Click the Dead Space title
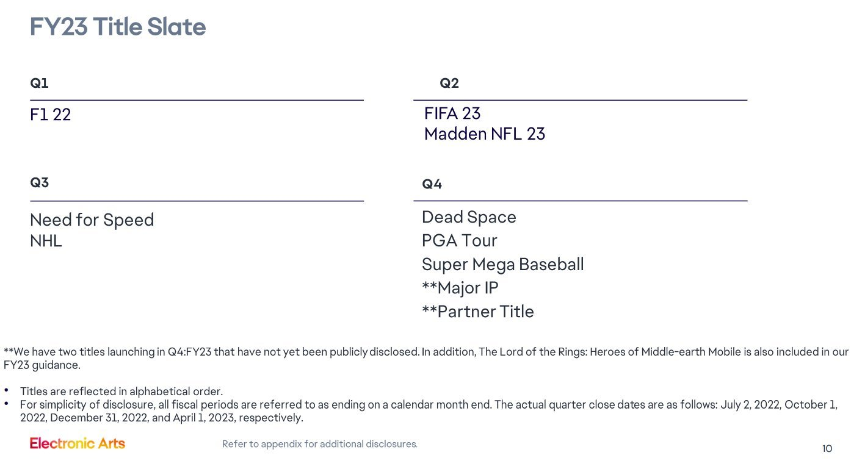Image resolution: width=851 pixels, height=469 pixels. 469,217
